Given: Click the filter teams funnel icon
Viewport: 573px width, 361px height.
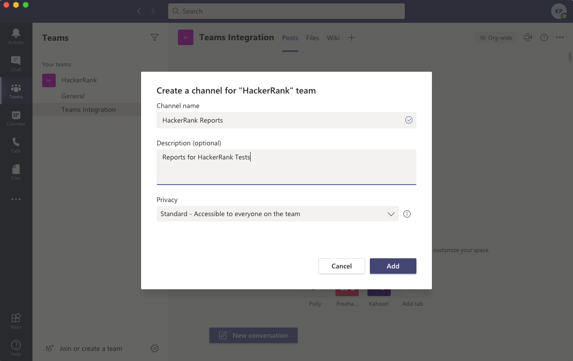Looking at the screenshot, I should point(155,37).
